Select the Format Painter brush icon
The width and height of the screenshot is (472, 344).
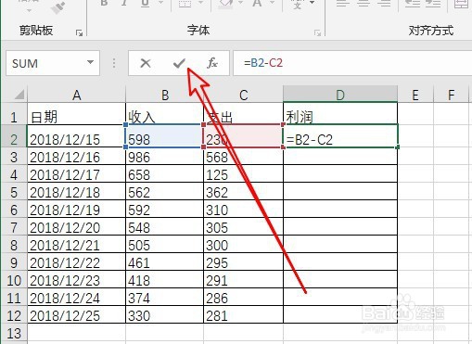pyautogui.click(x=57, y=7)
